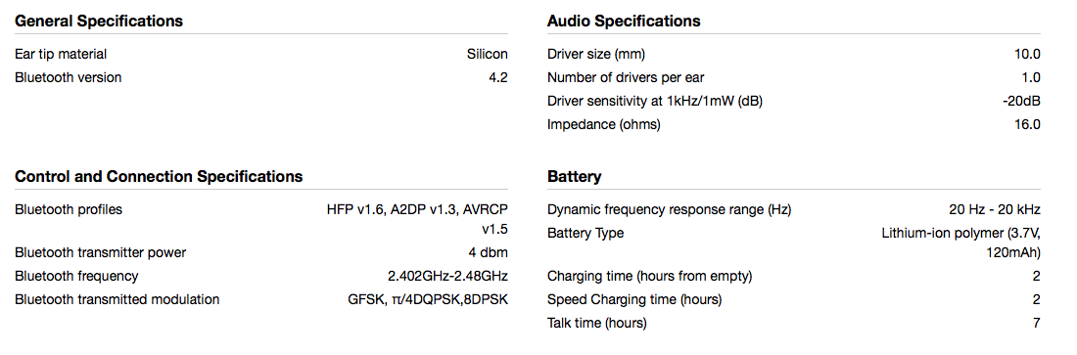Image resolution: width=1077 pixels, height=355 pixels.
Task: Select the Driver size (mm) label
Action: click(x=596, y=54)
